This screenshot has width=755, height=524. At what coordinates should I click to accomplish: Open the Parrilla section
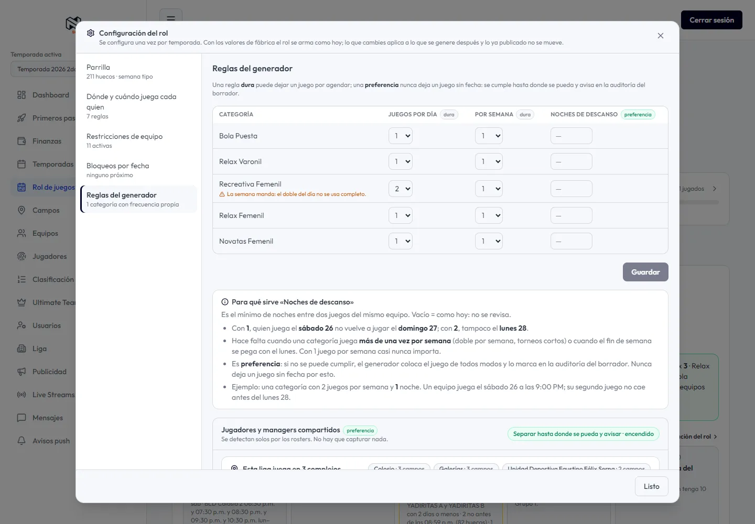point(139,71)
